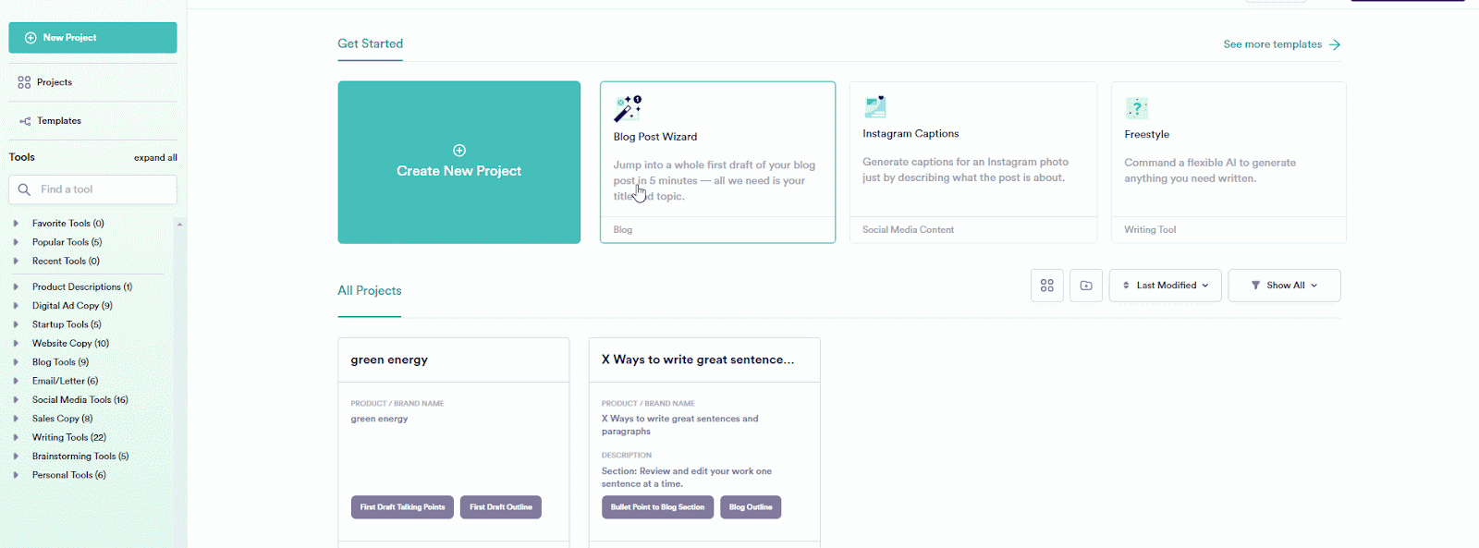Click the Freestyle question mark icon
Image resolution: width=1479 pixels, height=548 pixels.
point(1136,108)
